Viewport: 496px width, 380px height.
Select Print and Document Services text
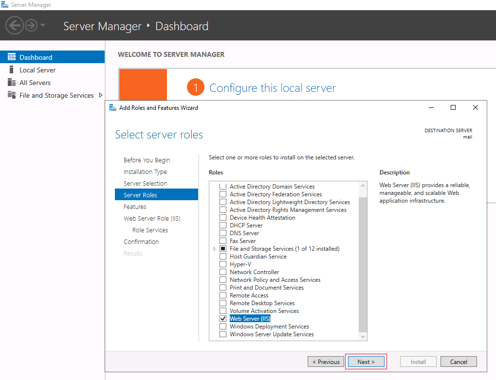tap(267, 288)
